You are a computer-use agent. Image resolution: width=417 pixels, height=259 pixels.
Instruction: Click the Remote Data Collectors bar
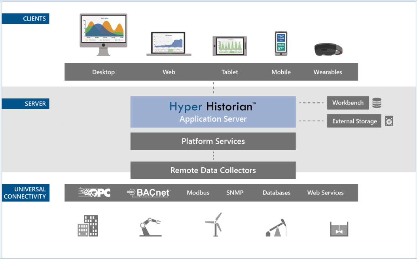point(213,170)
